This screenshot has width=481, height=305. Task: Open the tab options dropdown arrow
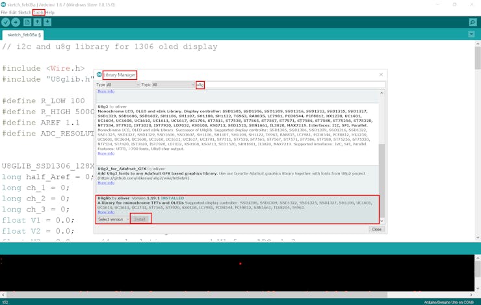[x=471, y=34]
